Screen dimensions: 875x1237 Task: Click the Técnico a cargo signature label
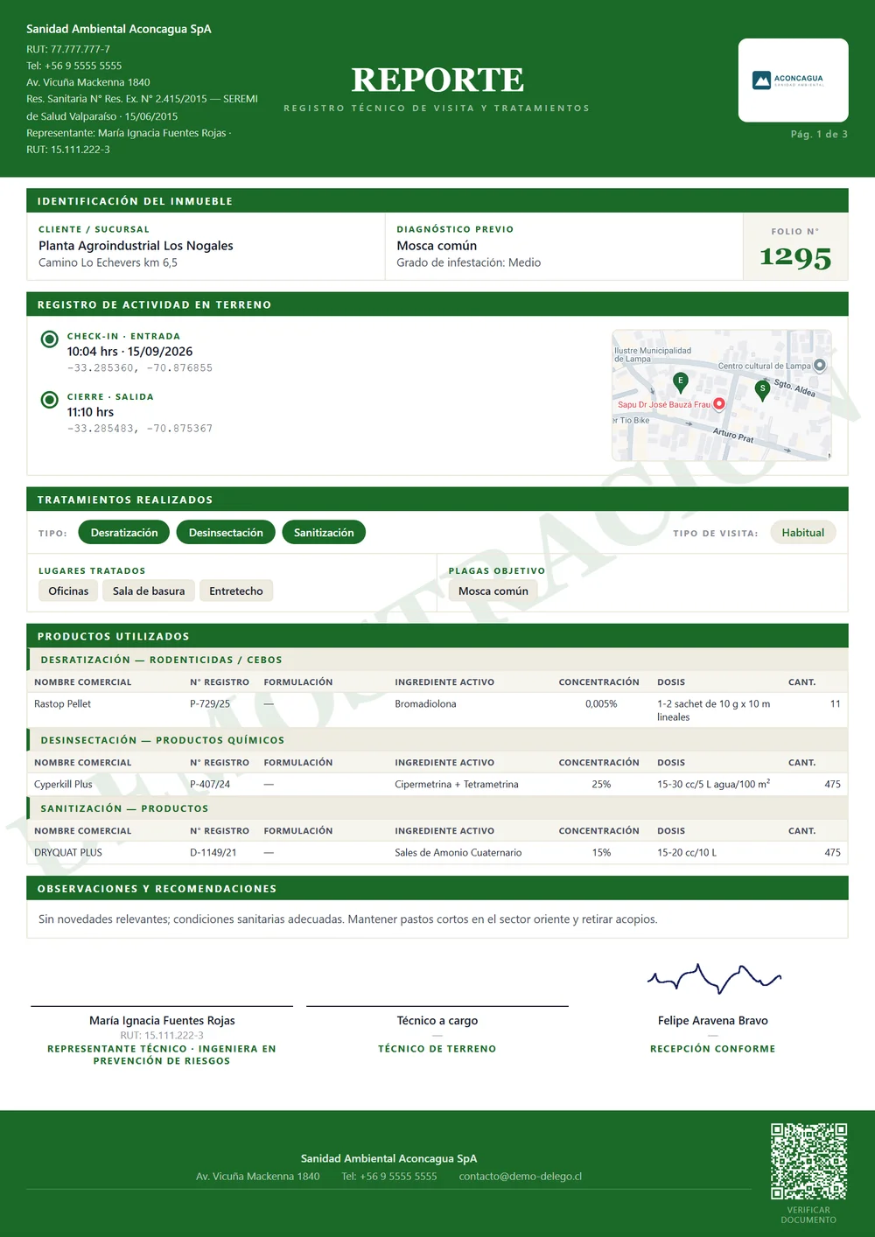click(437, 1021)
